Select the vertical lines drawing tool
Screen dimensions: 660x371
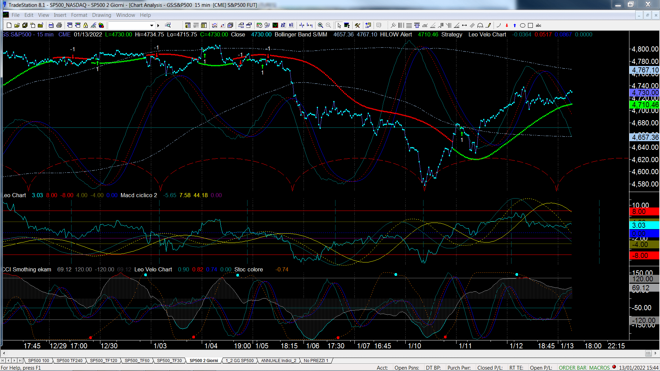401,25
